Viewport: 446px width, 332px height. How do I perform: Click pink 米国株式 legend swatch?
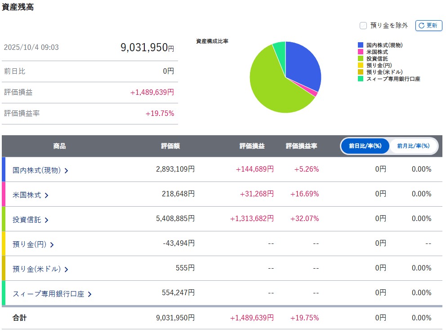tap(361, 52)
